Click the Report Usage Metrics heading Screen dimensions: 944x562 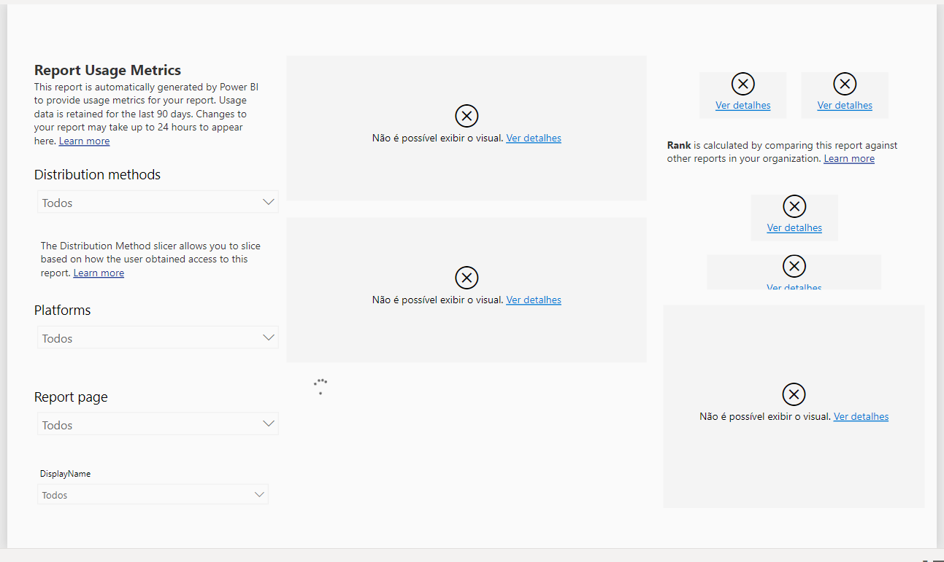click(108, 71)
